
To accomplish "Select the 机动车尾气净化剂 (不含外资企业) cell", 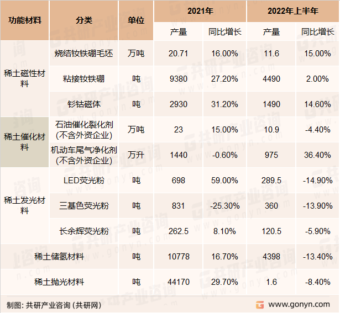I will click(84, 155).
